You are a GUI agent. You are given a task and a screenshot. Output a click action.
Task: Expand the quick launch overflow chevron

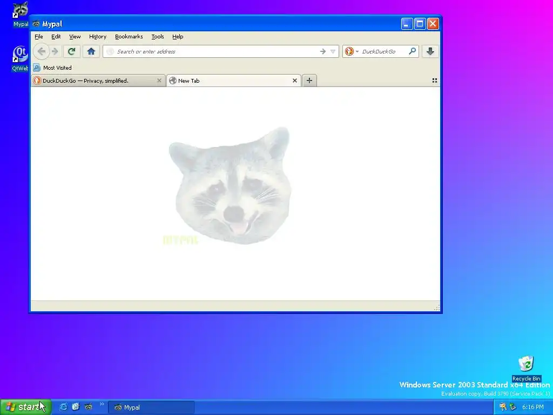coord(102,404)
